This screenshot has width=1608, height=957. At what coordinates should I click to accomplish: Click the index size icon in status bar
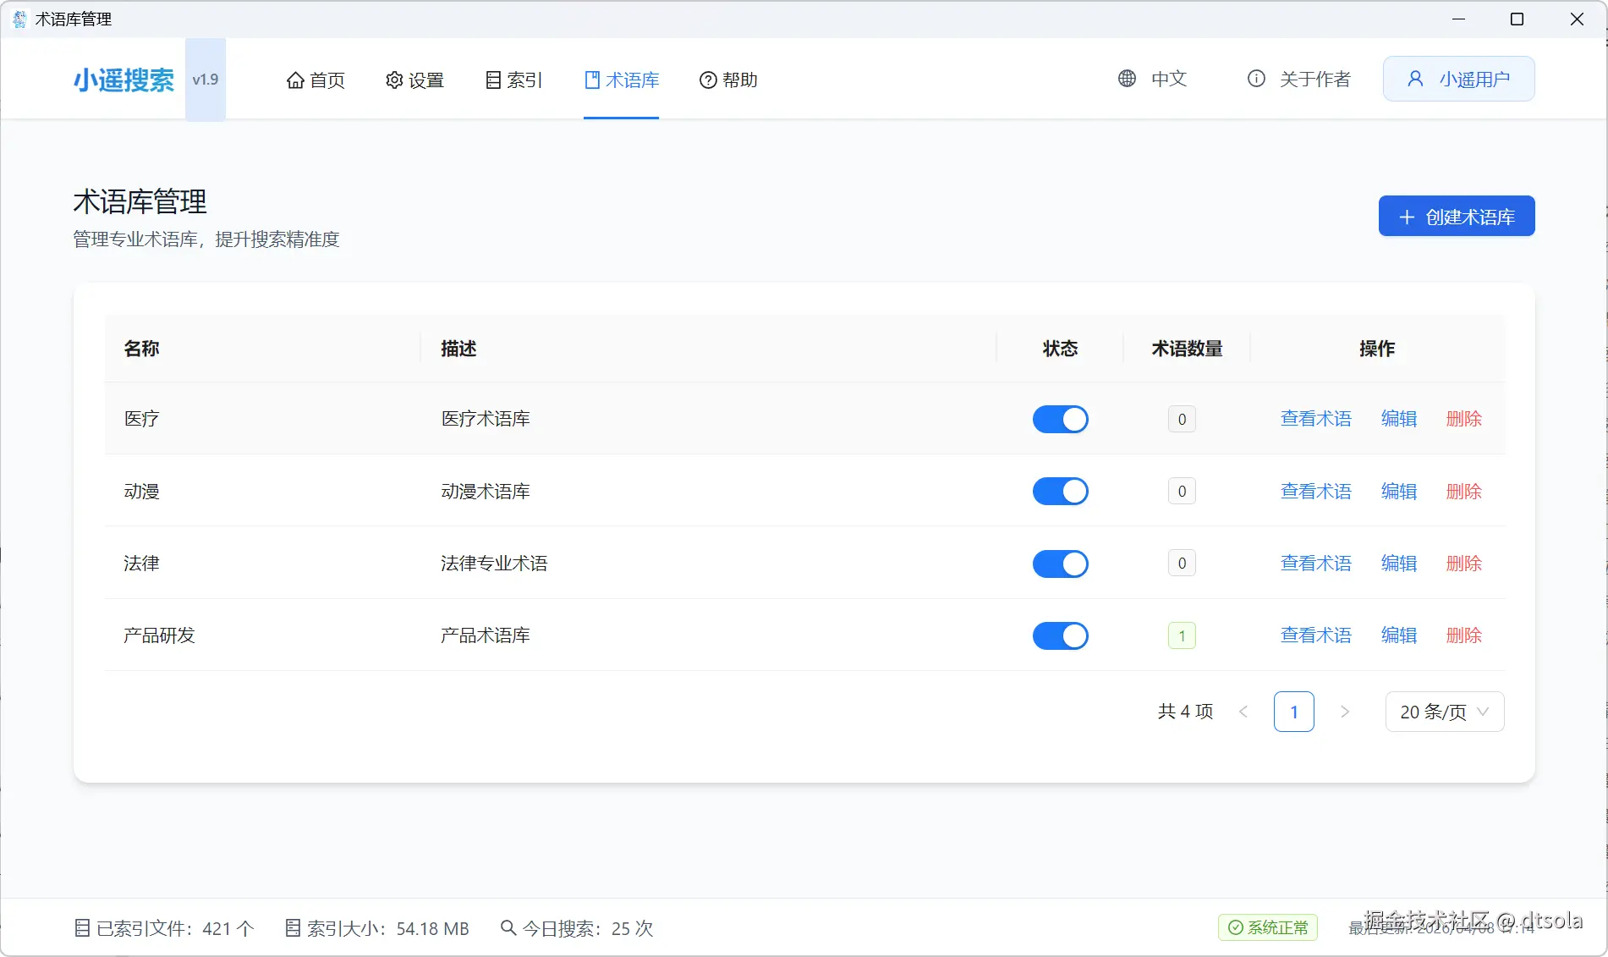click(x=293, y=928)
